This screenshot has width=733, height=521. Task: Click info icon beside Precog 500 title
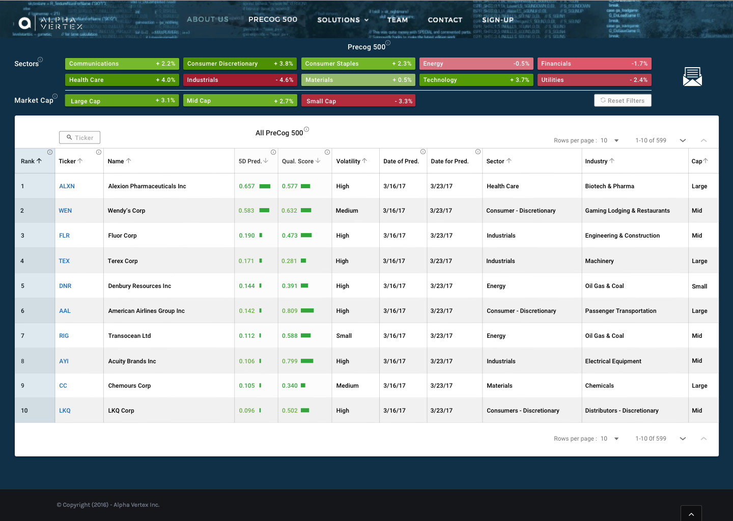tap(388, 43)
